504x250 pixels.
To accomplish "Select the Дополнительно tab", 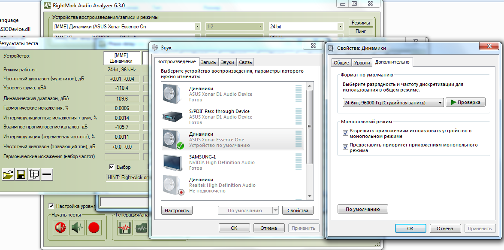I will 392,62.
